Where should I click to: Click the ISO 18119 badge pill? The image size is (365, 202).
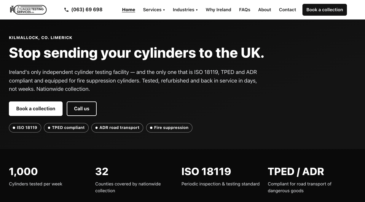click(25, 128)
